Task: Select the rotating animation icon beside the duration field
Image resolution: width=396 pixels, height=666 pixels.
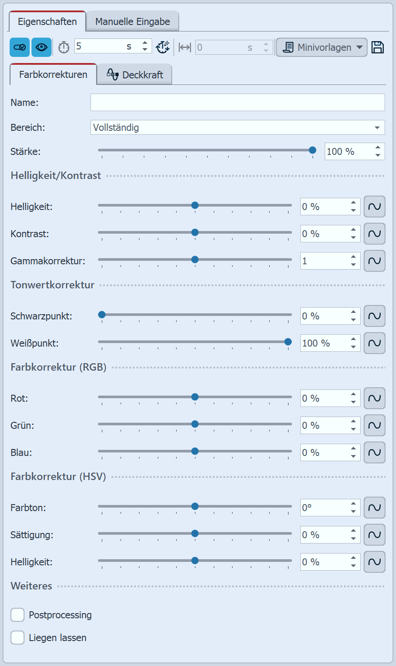Action: [x=163, y=46]
